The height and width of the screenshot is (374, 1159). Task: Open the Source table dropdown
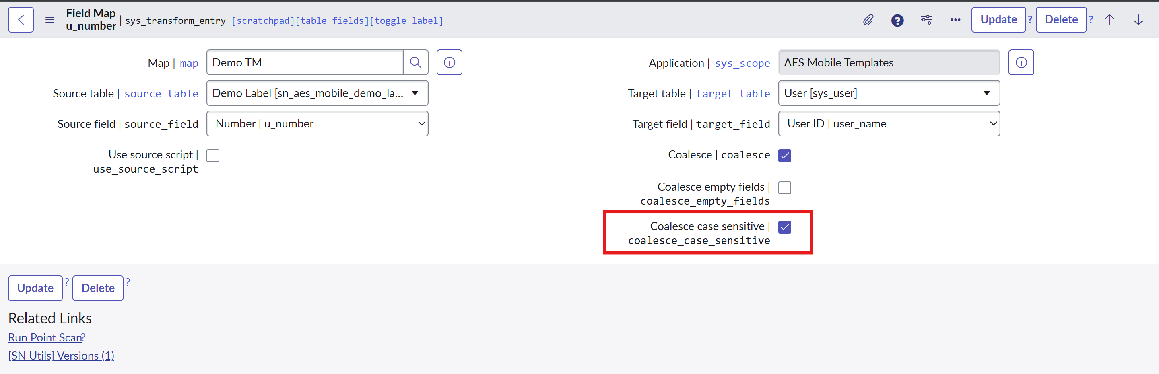(x=317, y=93)
